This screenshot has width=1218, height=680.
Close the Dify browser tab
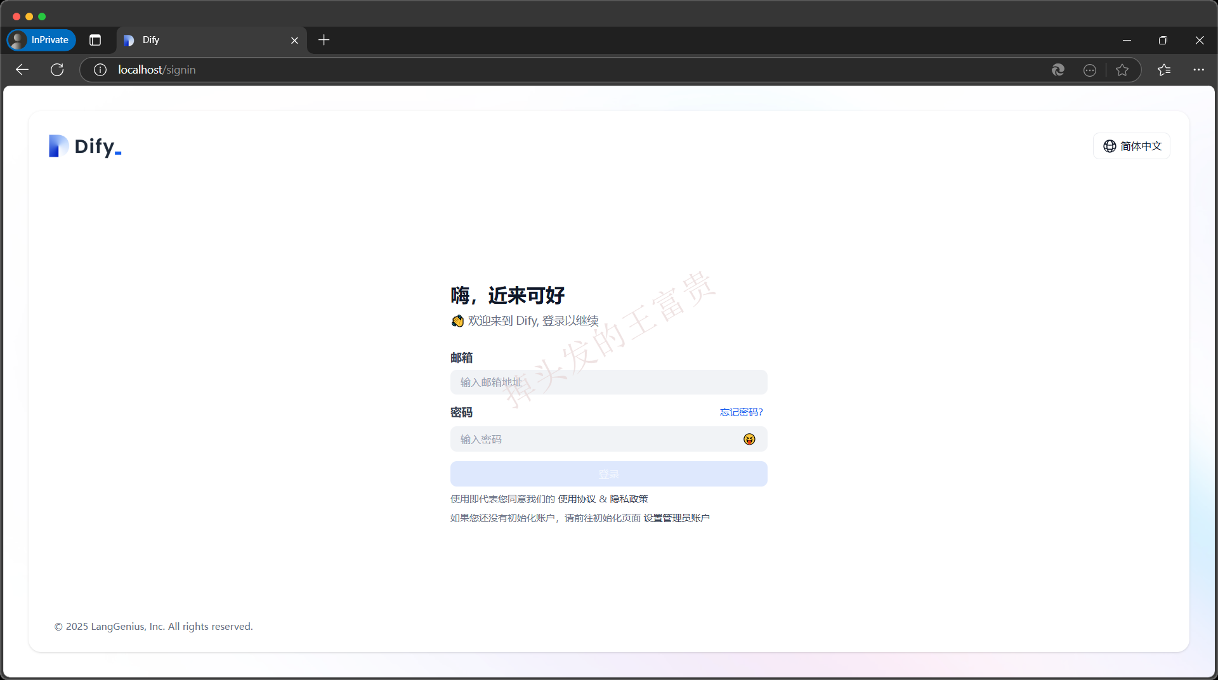[294, 40]
